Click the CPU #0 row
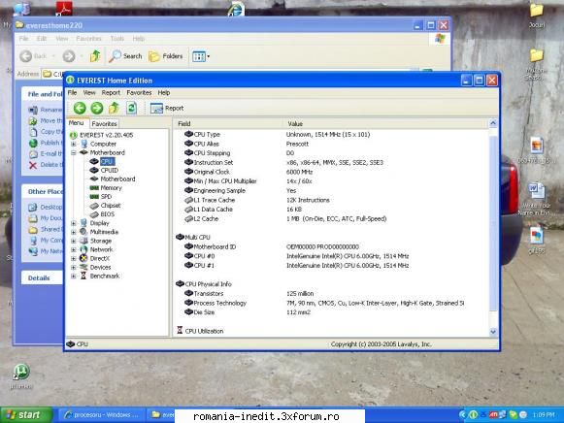 331,256
